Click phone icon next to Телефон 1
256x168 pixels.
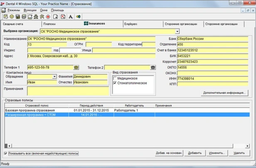pyautogui.click(x=76, y=67)
